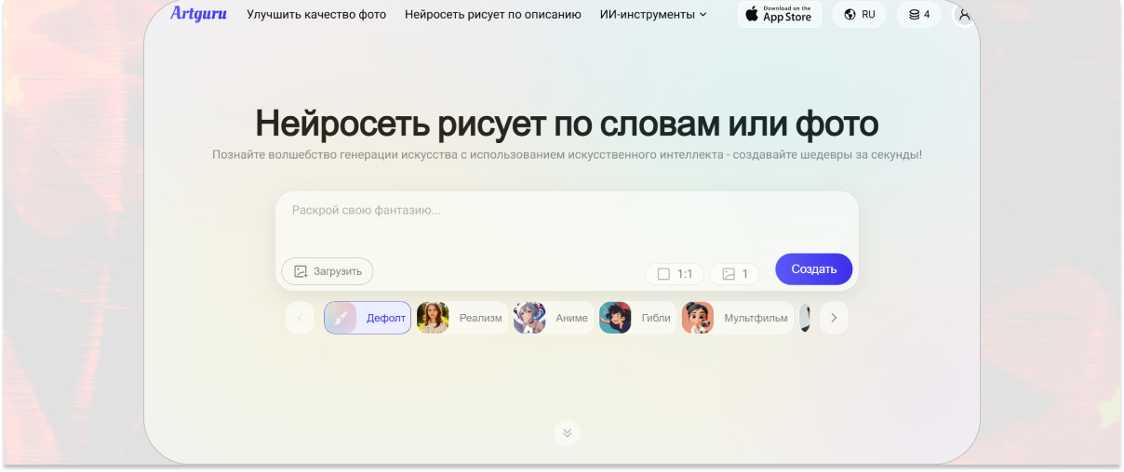Click the Загрузить upload button

328,271
